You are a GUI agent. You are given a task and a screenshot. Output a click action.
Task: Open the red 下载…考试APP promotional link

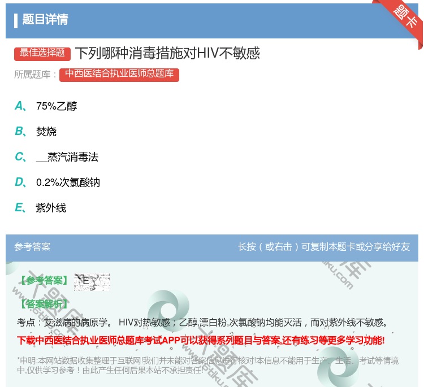201,340
